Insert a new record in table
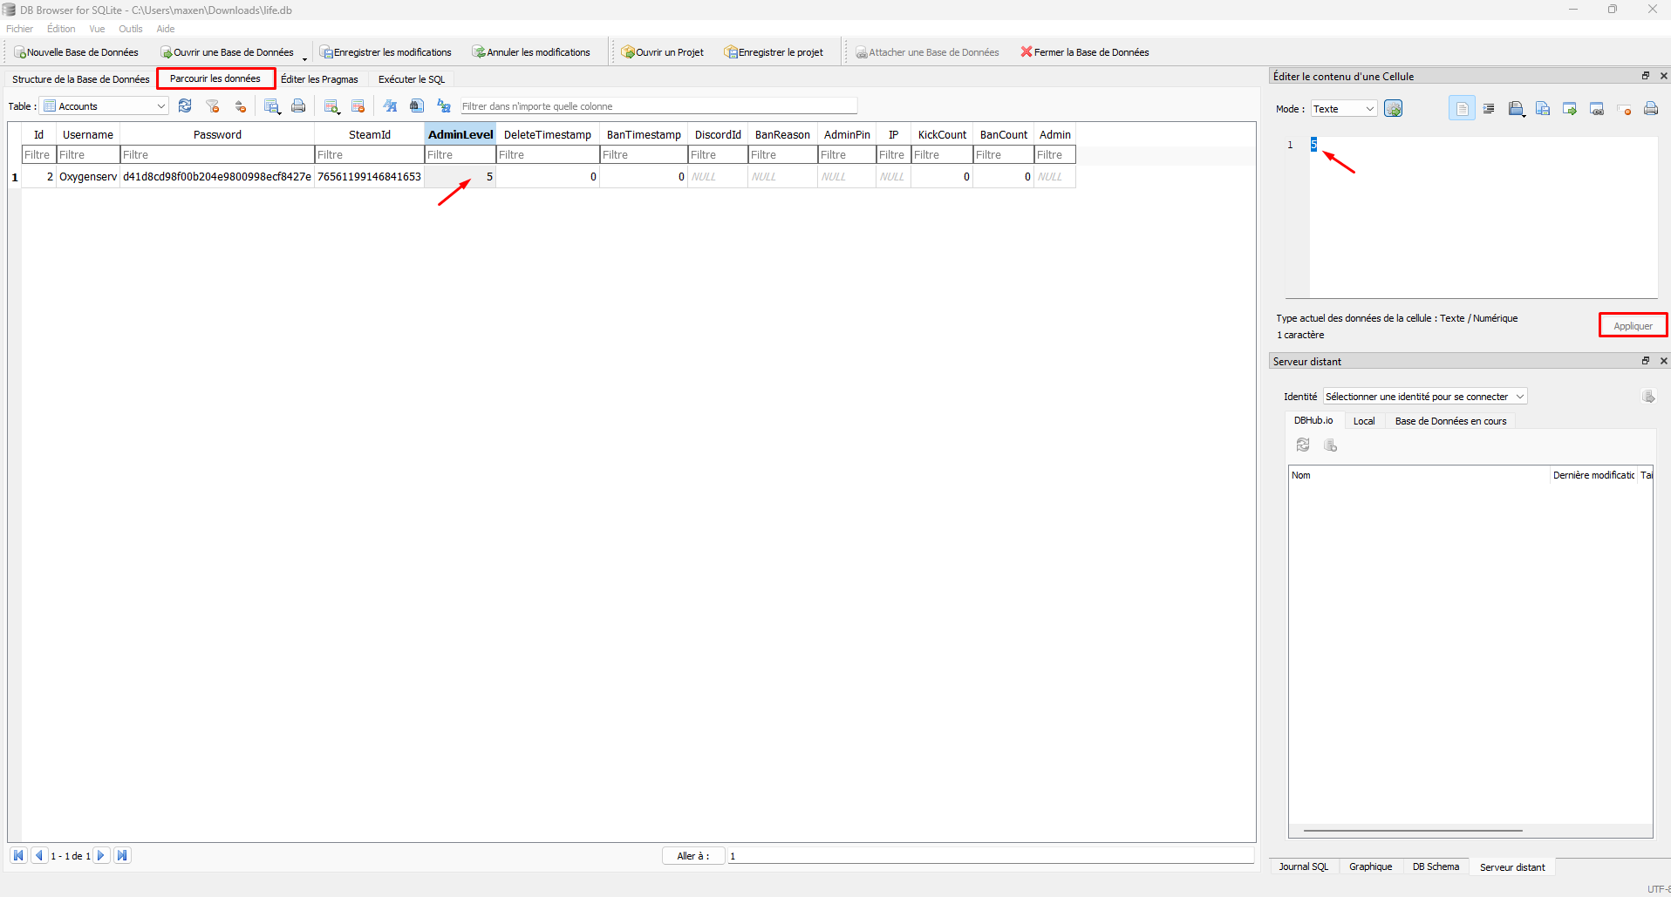The image size is (1671, 897). 331,106
